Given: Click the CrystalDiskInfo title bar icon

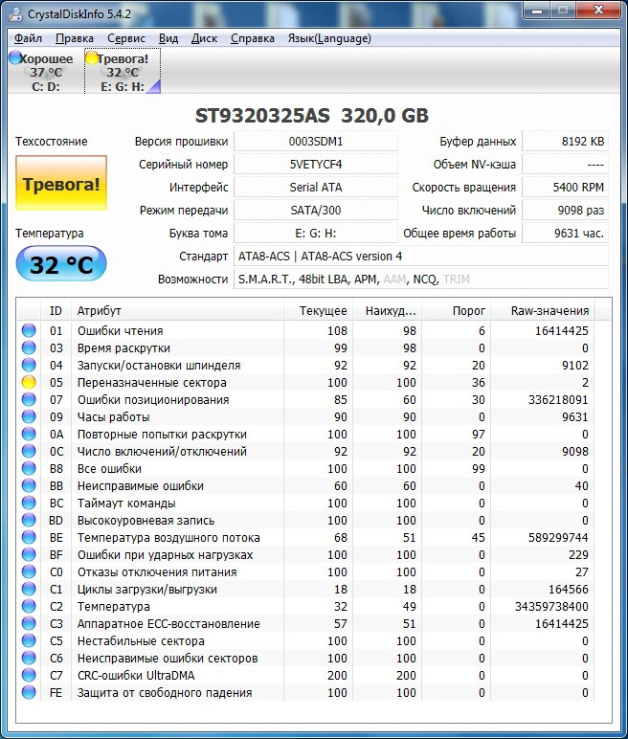Looking at the screenshot, I should pos(15,13).
